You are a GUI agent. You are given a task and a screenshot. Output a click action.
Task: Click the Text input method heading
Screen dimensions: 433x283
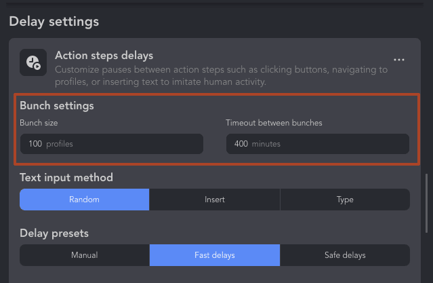66,178
